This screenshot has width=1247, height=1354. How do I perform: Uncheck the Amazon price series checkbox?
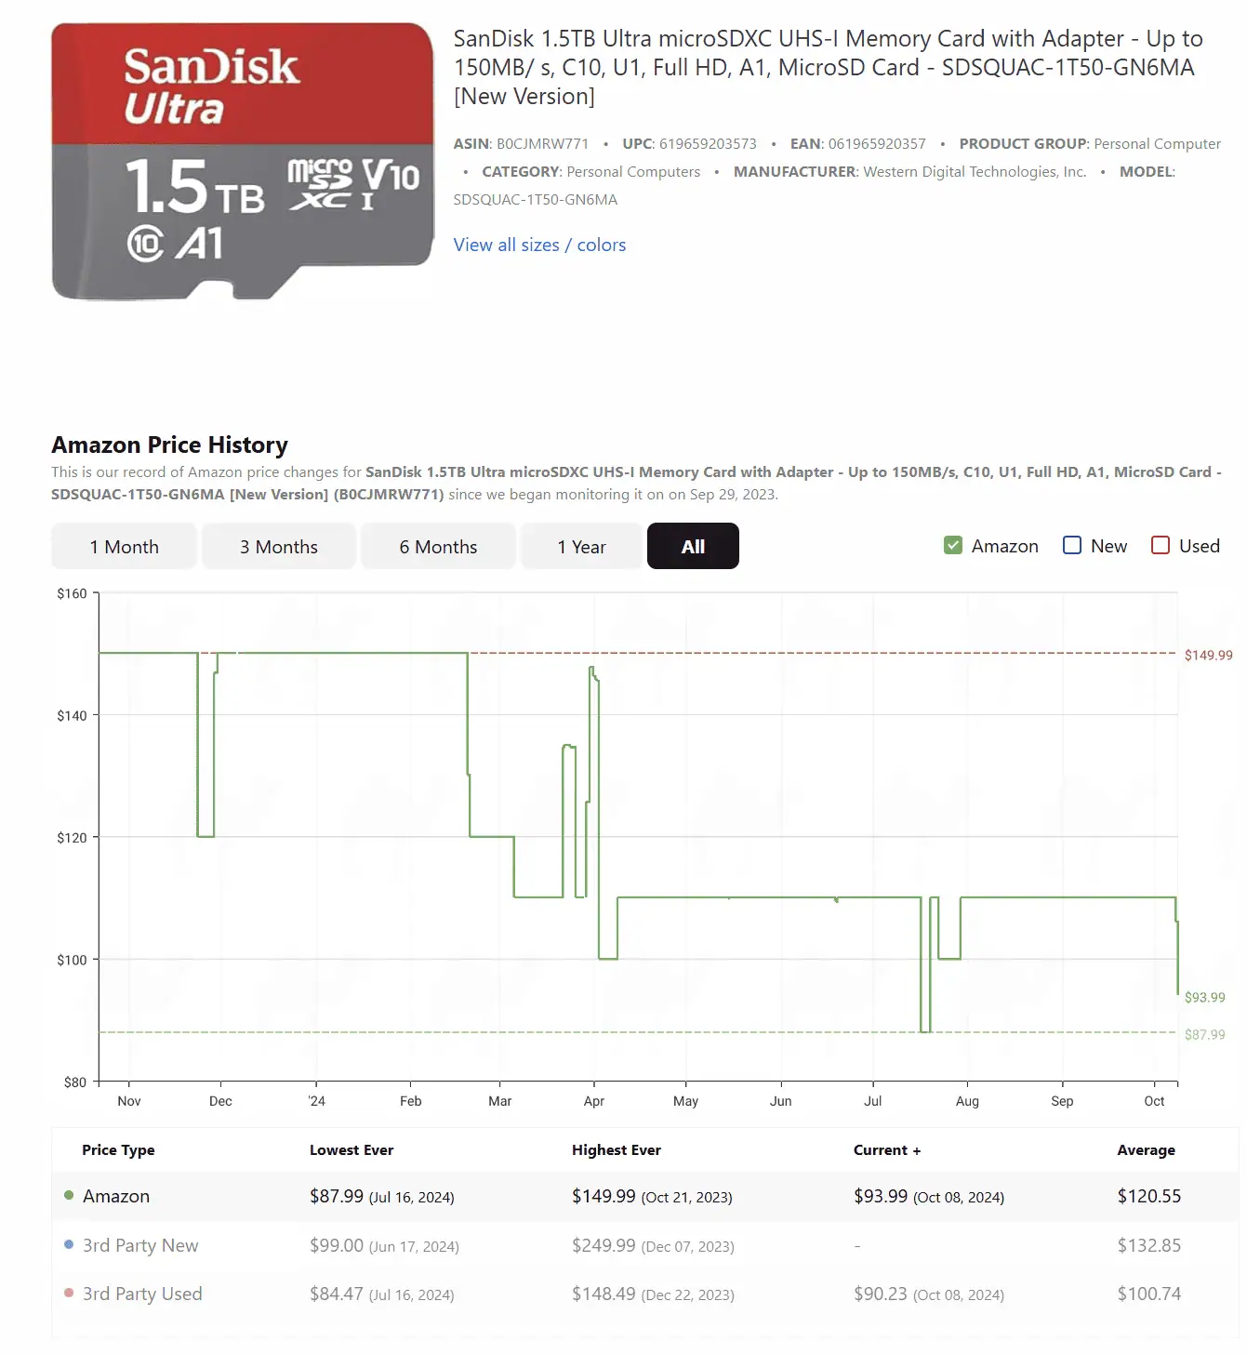953,546
